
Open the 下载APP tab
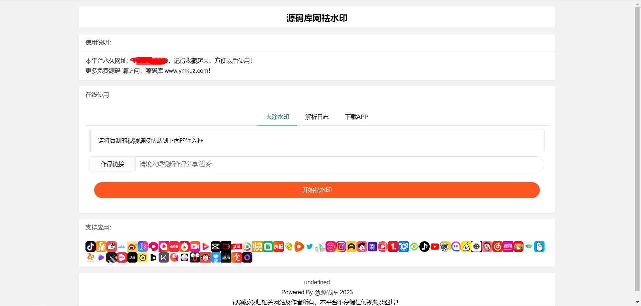pyautogui.click(x=357, y=117)
